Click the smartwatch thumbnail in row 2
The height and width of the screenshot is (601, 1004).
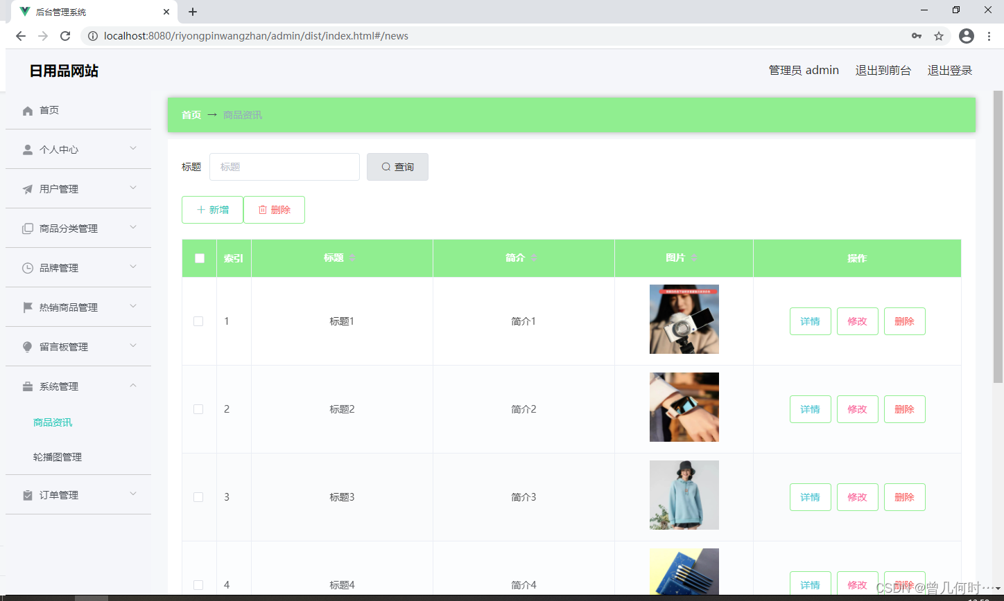click(684, 407)
